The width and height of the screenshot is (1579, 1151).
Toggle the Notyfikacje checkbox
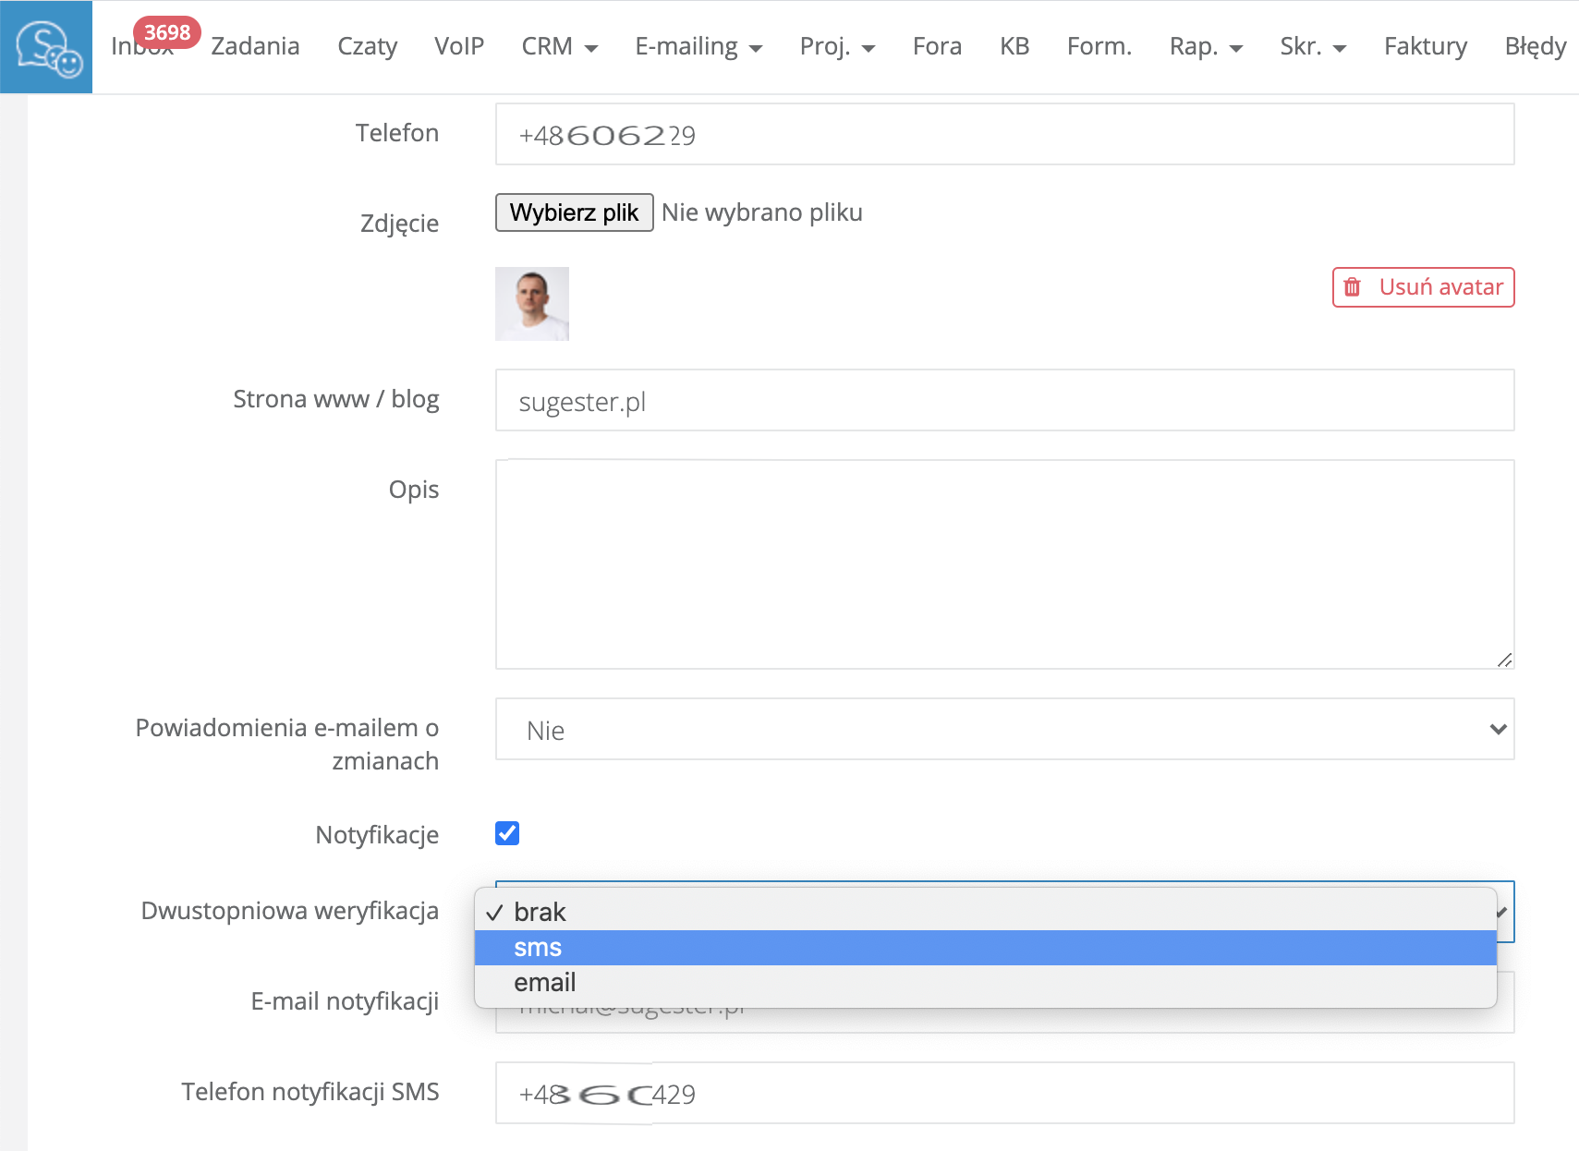(x=507, y=833)
